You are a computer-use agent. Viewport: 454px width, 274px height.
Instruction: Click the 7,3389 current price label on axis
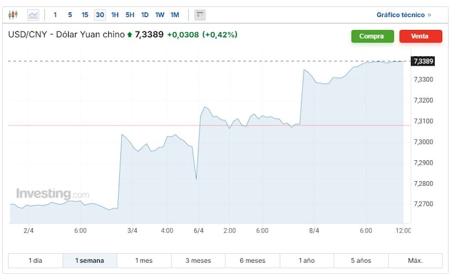point(423,61)
